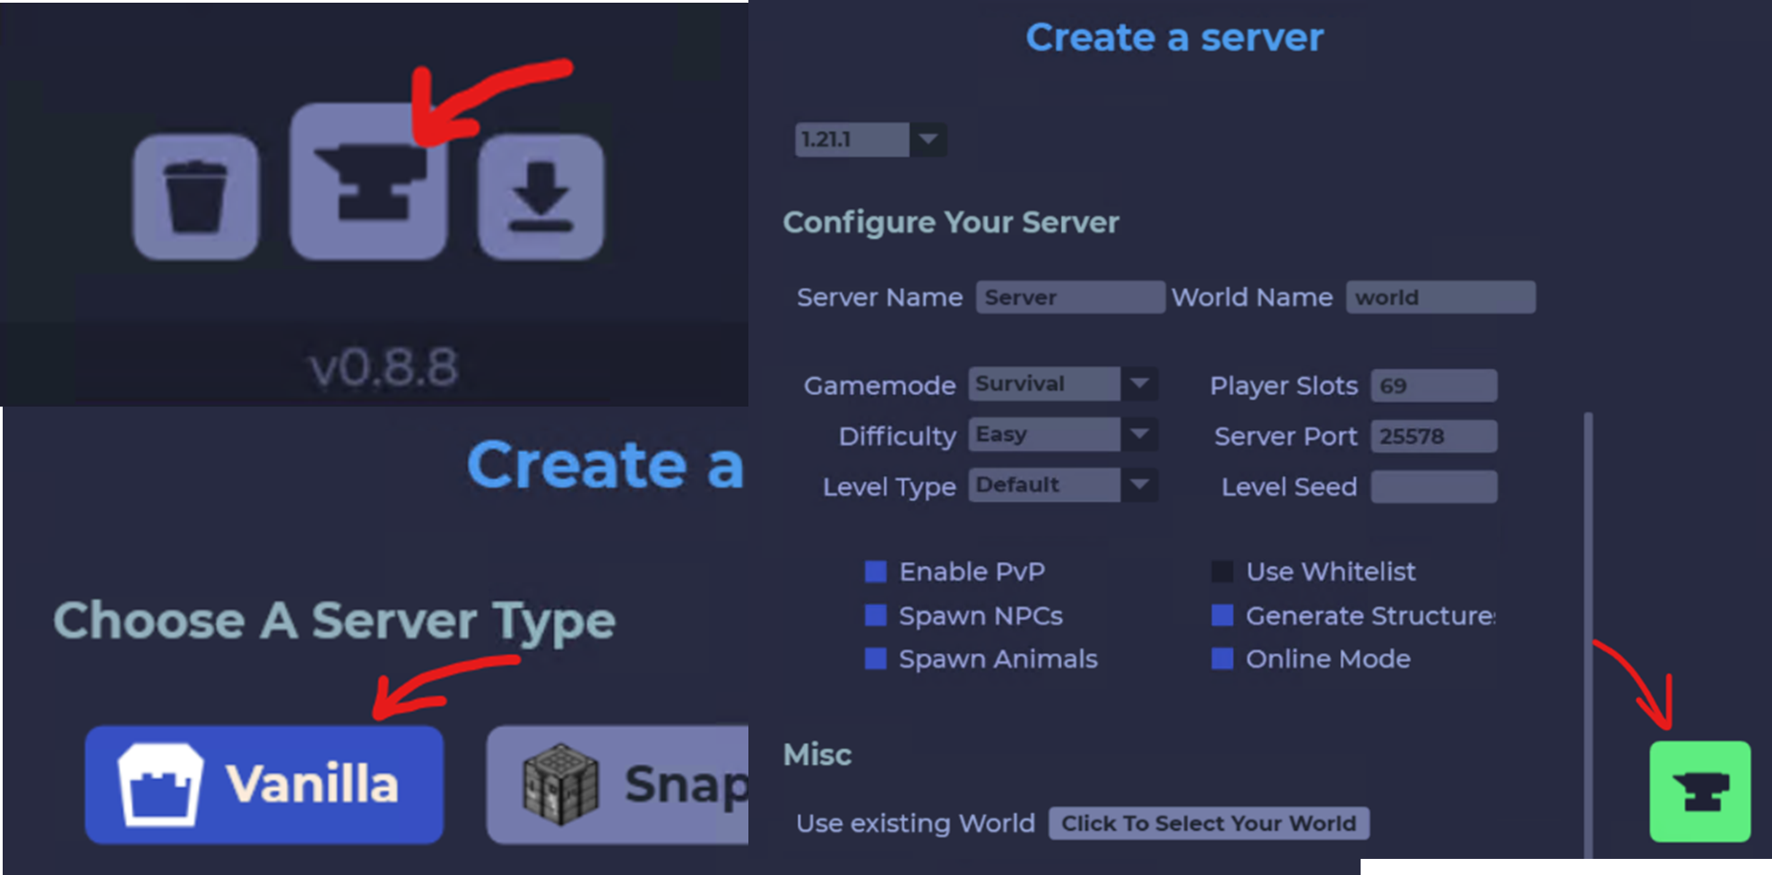Click the trash can delete icon

(x=195, y=198)
